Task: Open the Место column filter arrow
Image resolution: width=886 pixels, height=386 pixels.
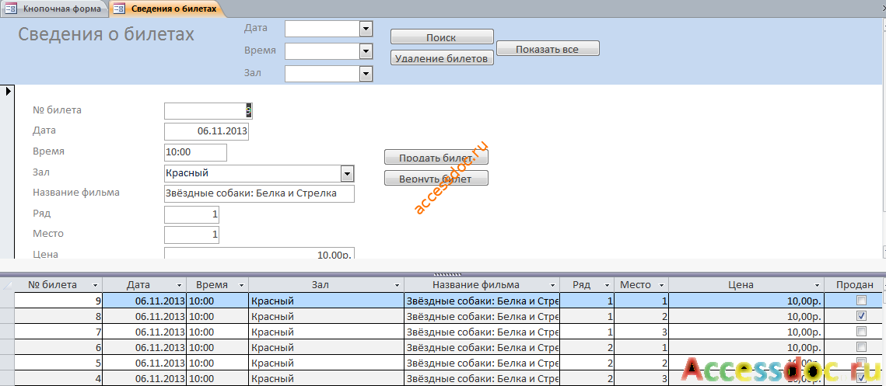Action: [661, 286]
